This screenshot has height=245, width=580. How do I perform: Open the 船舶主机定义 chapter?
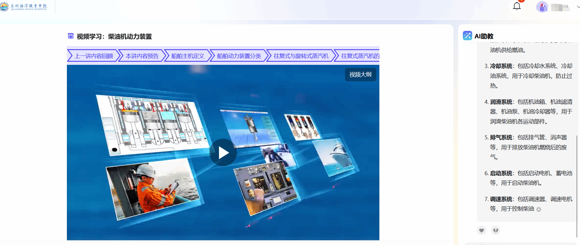tap(187, 56)
